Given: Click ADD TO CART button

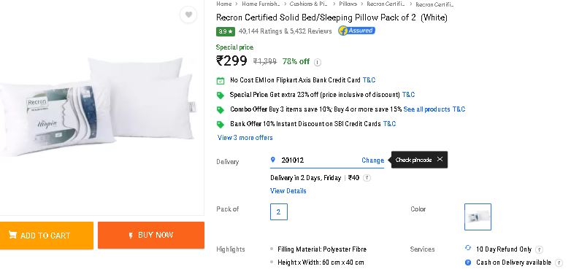Looking at the screenshot, I should click(x=47, y=236).
